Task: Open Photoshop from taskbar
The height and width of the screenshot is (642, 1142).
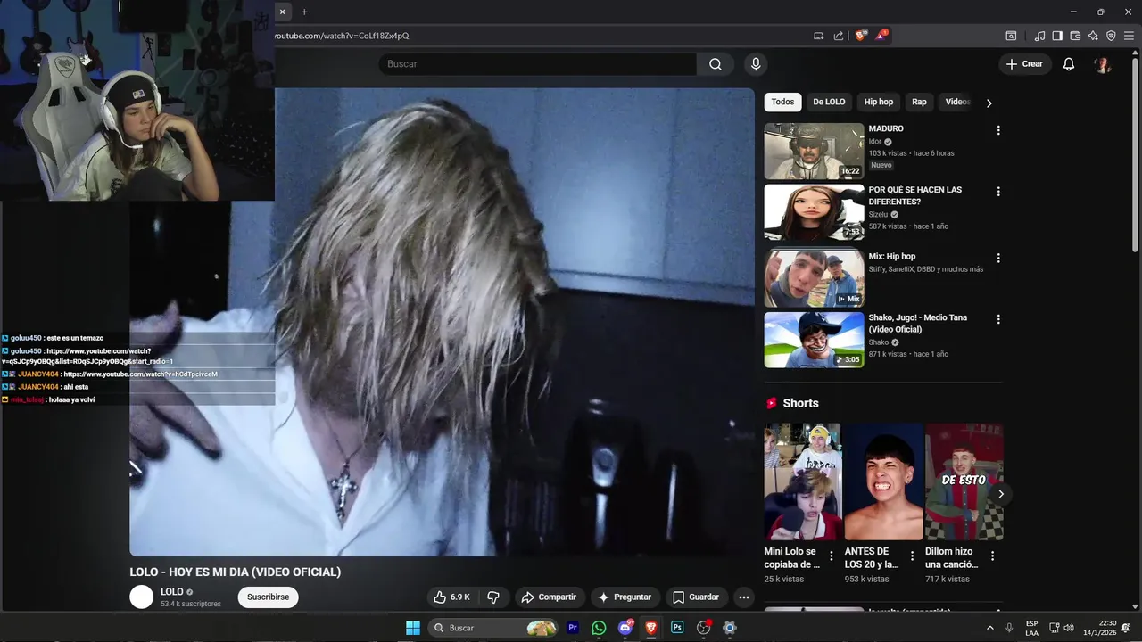Action: tap(677, 628)
